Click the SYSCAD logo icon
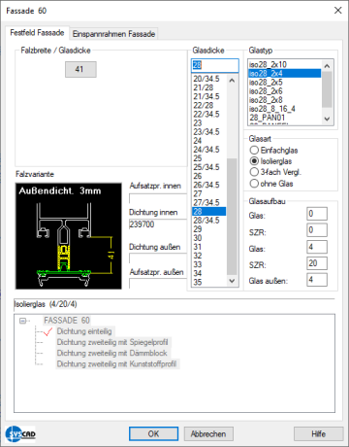 click(20, 433)
